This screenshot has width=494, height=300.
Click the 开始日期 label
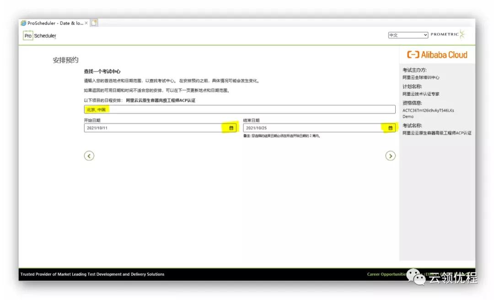[92, 120]
